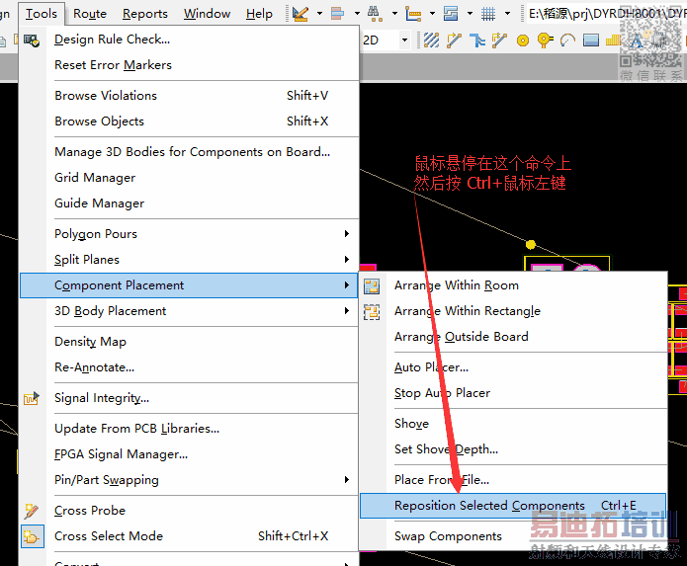Click the Place Dimension toolbar icon

click(413, 14)
